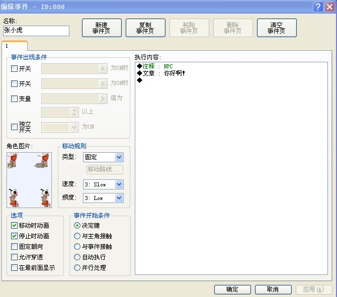Open second 开关 selector arrow button
The image size is (337, 297).
(103, 83)
